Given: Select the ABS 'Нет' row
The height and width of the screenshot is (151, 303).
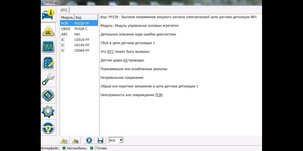Looking at the screenshot, I should click(x=79, y=34).
